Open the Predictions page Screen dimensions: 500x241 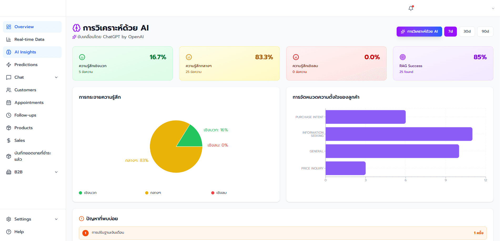coord(32,65)
